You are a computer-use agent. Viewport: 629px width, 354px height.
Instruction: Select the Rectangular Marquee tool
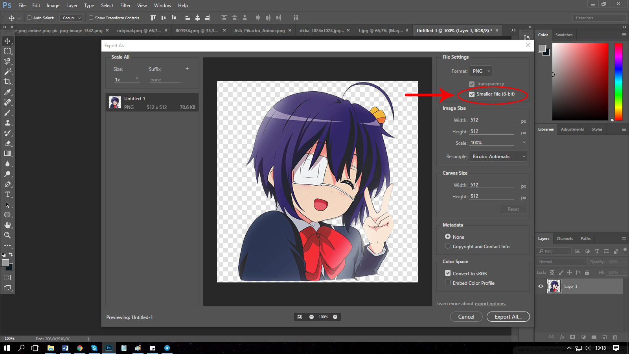(7, 51)
